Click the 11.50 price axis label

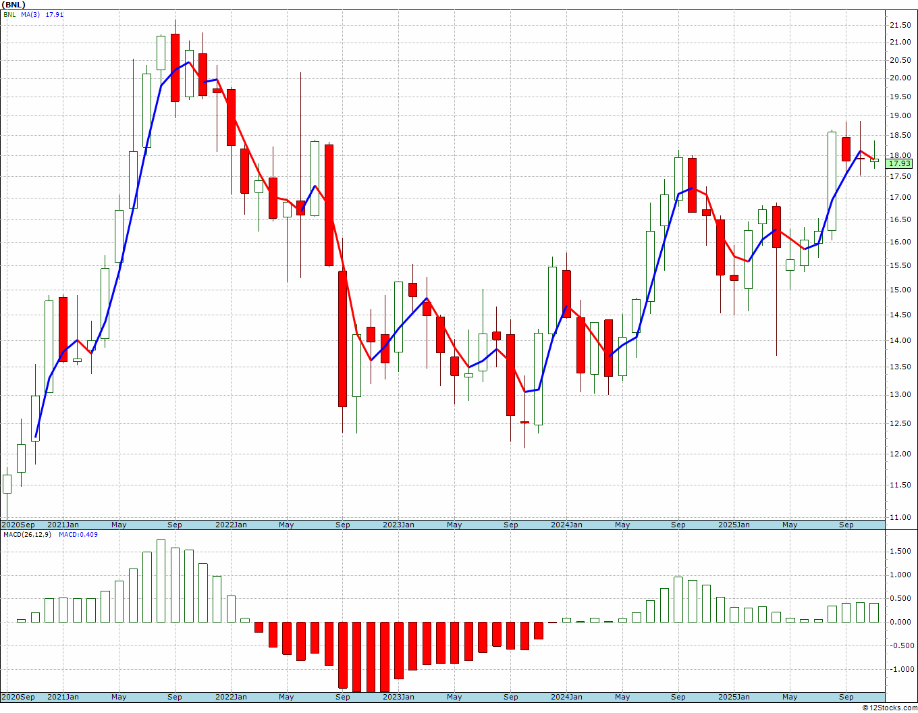click(900, 485)
